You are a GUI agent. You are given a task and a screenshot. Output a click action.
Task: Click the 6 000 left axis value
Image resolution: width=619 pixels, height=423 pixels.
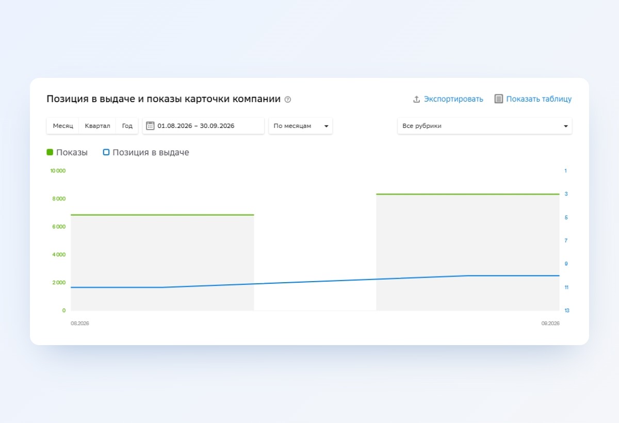click(59, 226)
